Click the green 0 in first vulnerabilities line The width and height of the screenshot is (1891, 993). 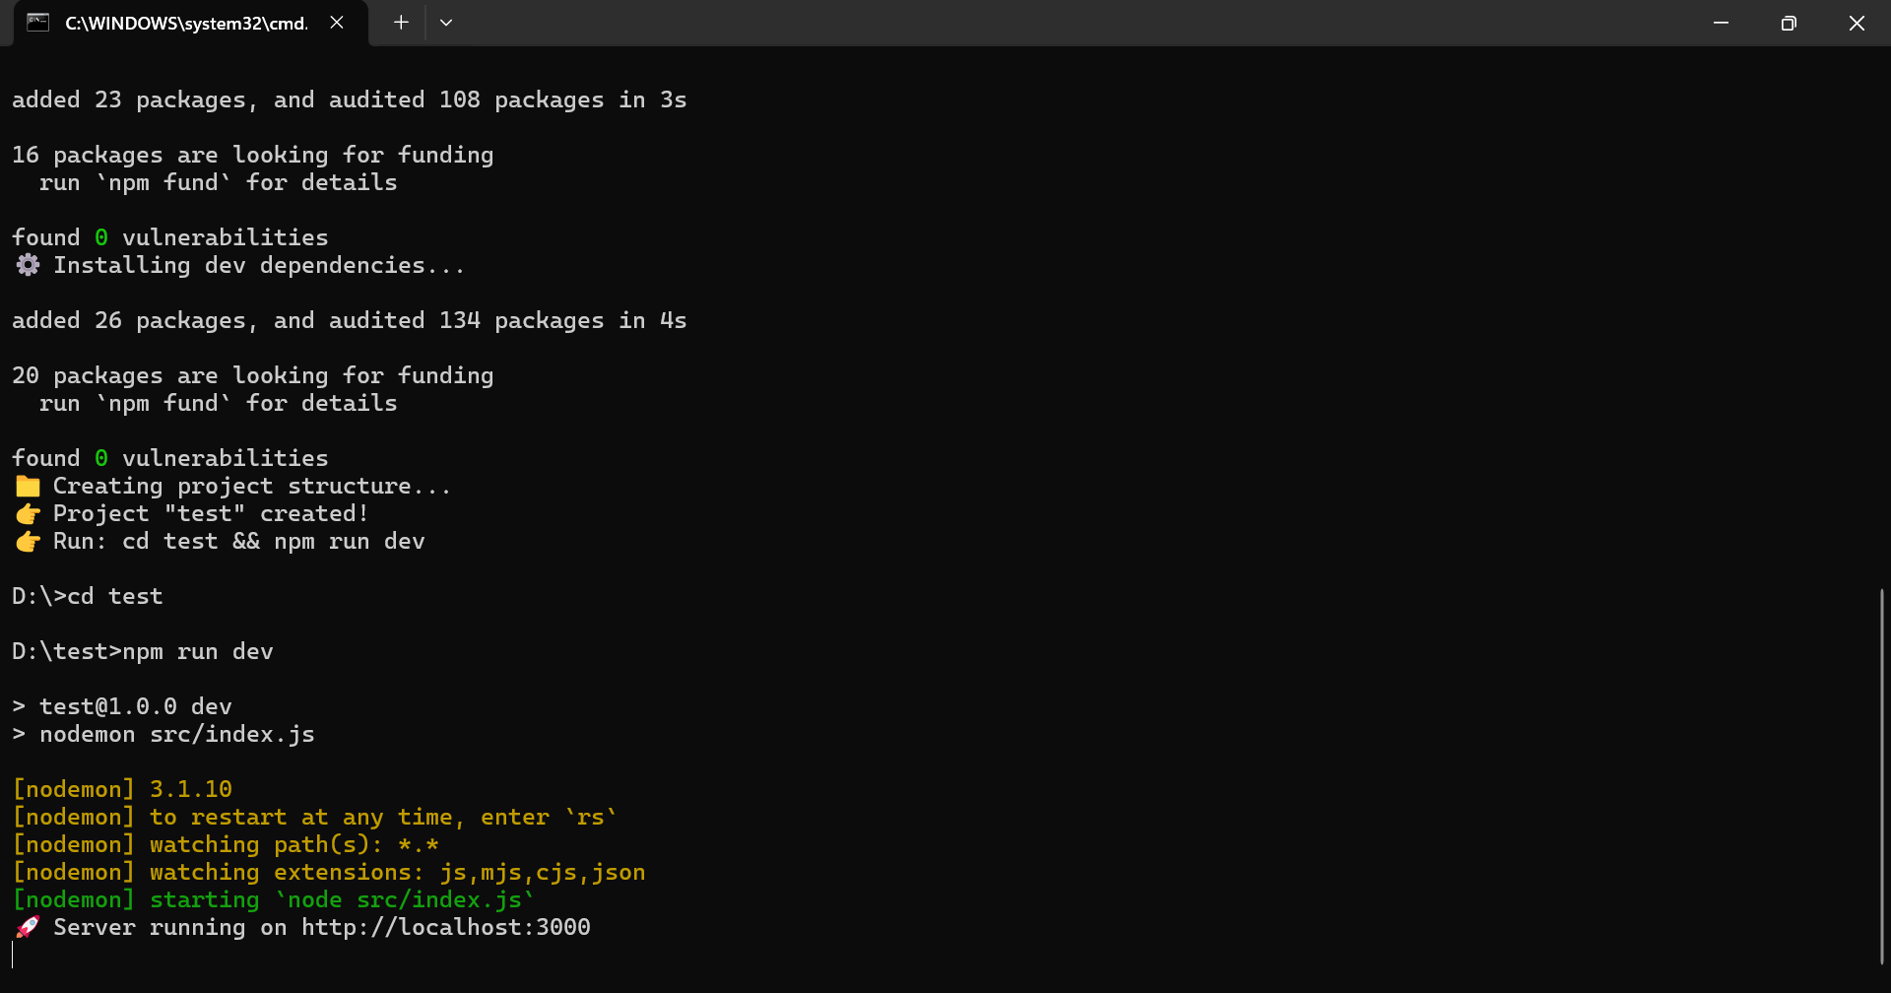pyautogui.click(x=101, y=237)
